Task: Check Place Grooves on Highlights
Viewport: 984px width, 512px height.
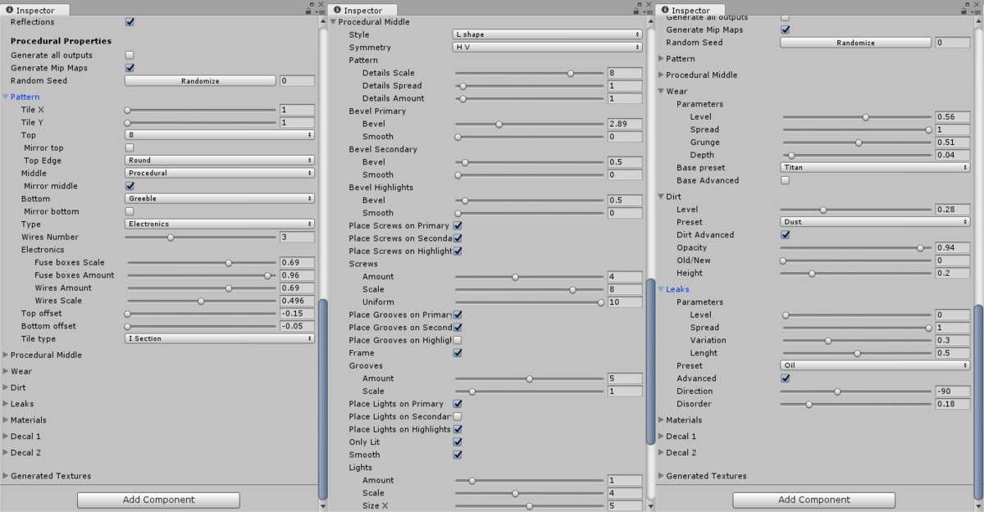Action: click(458, 340)
